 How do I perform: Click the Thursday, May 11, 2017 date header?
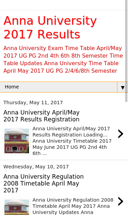click(x=33, y=103)
